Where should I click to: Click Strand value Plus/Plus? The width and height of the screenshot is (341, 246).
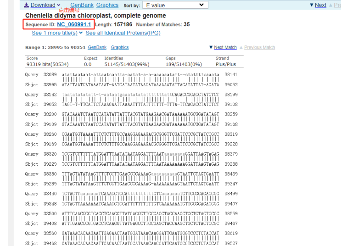pos(226,64)
